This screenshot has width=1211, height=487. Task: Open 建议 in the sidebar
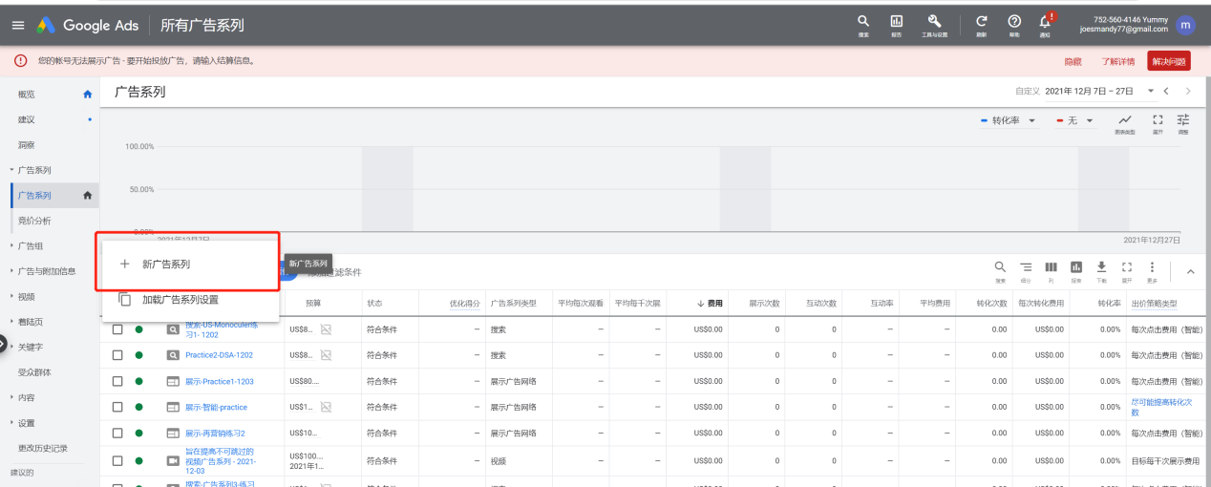(x=27, y=119)
